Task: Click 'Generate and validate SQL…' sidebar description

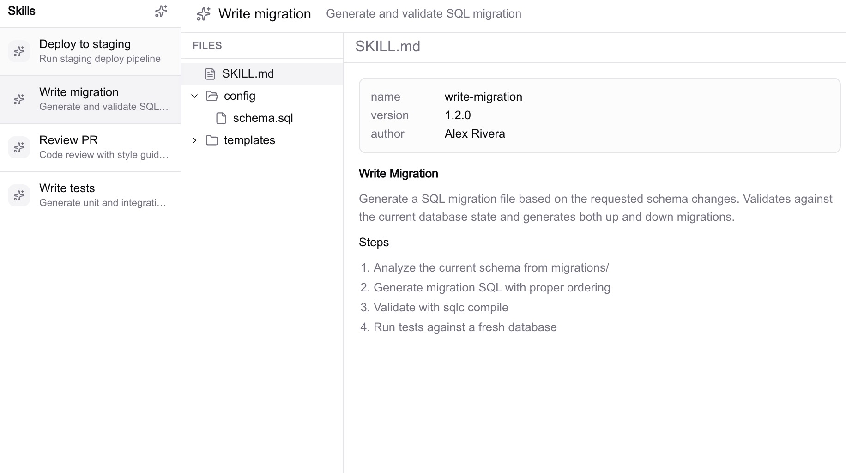Action: tap(104, 107)
